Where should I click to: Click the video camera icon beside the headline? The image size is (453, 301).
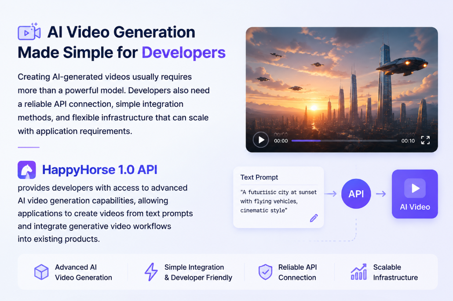click(x=29, y=32)
